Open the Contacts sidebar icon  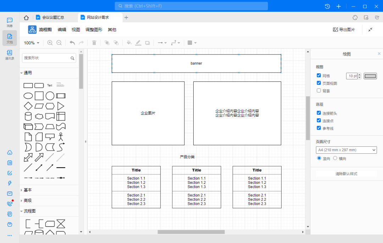pos(10,55)
